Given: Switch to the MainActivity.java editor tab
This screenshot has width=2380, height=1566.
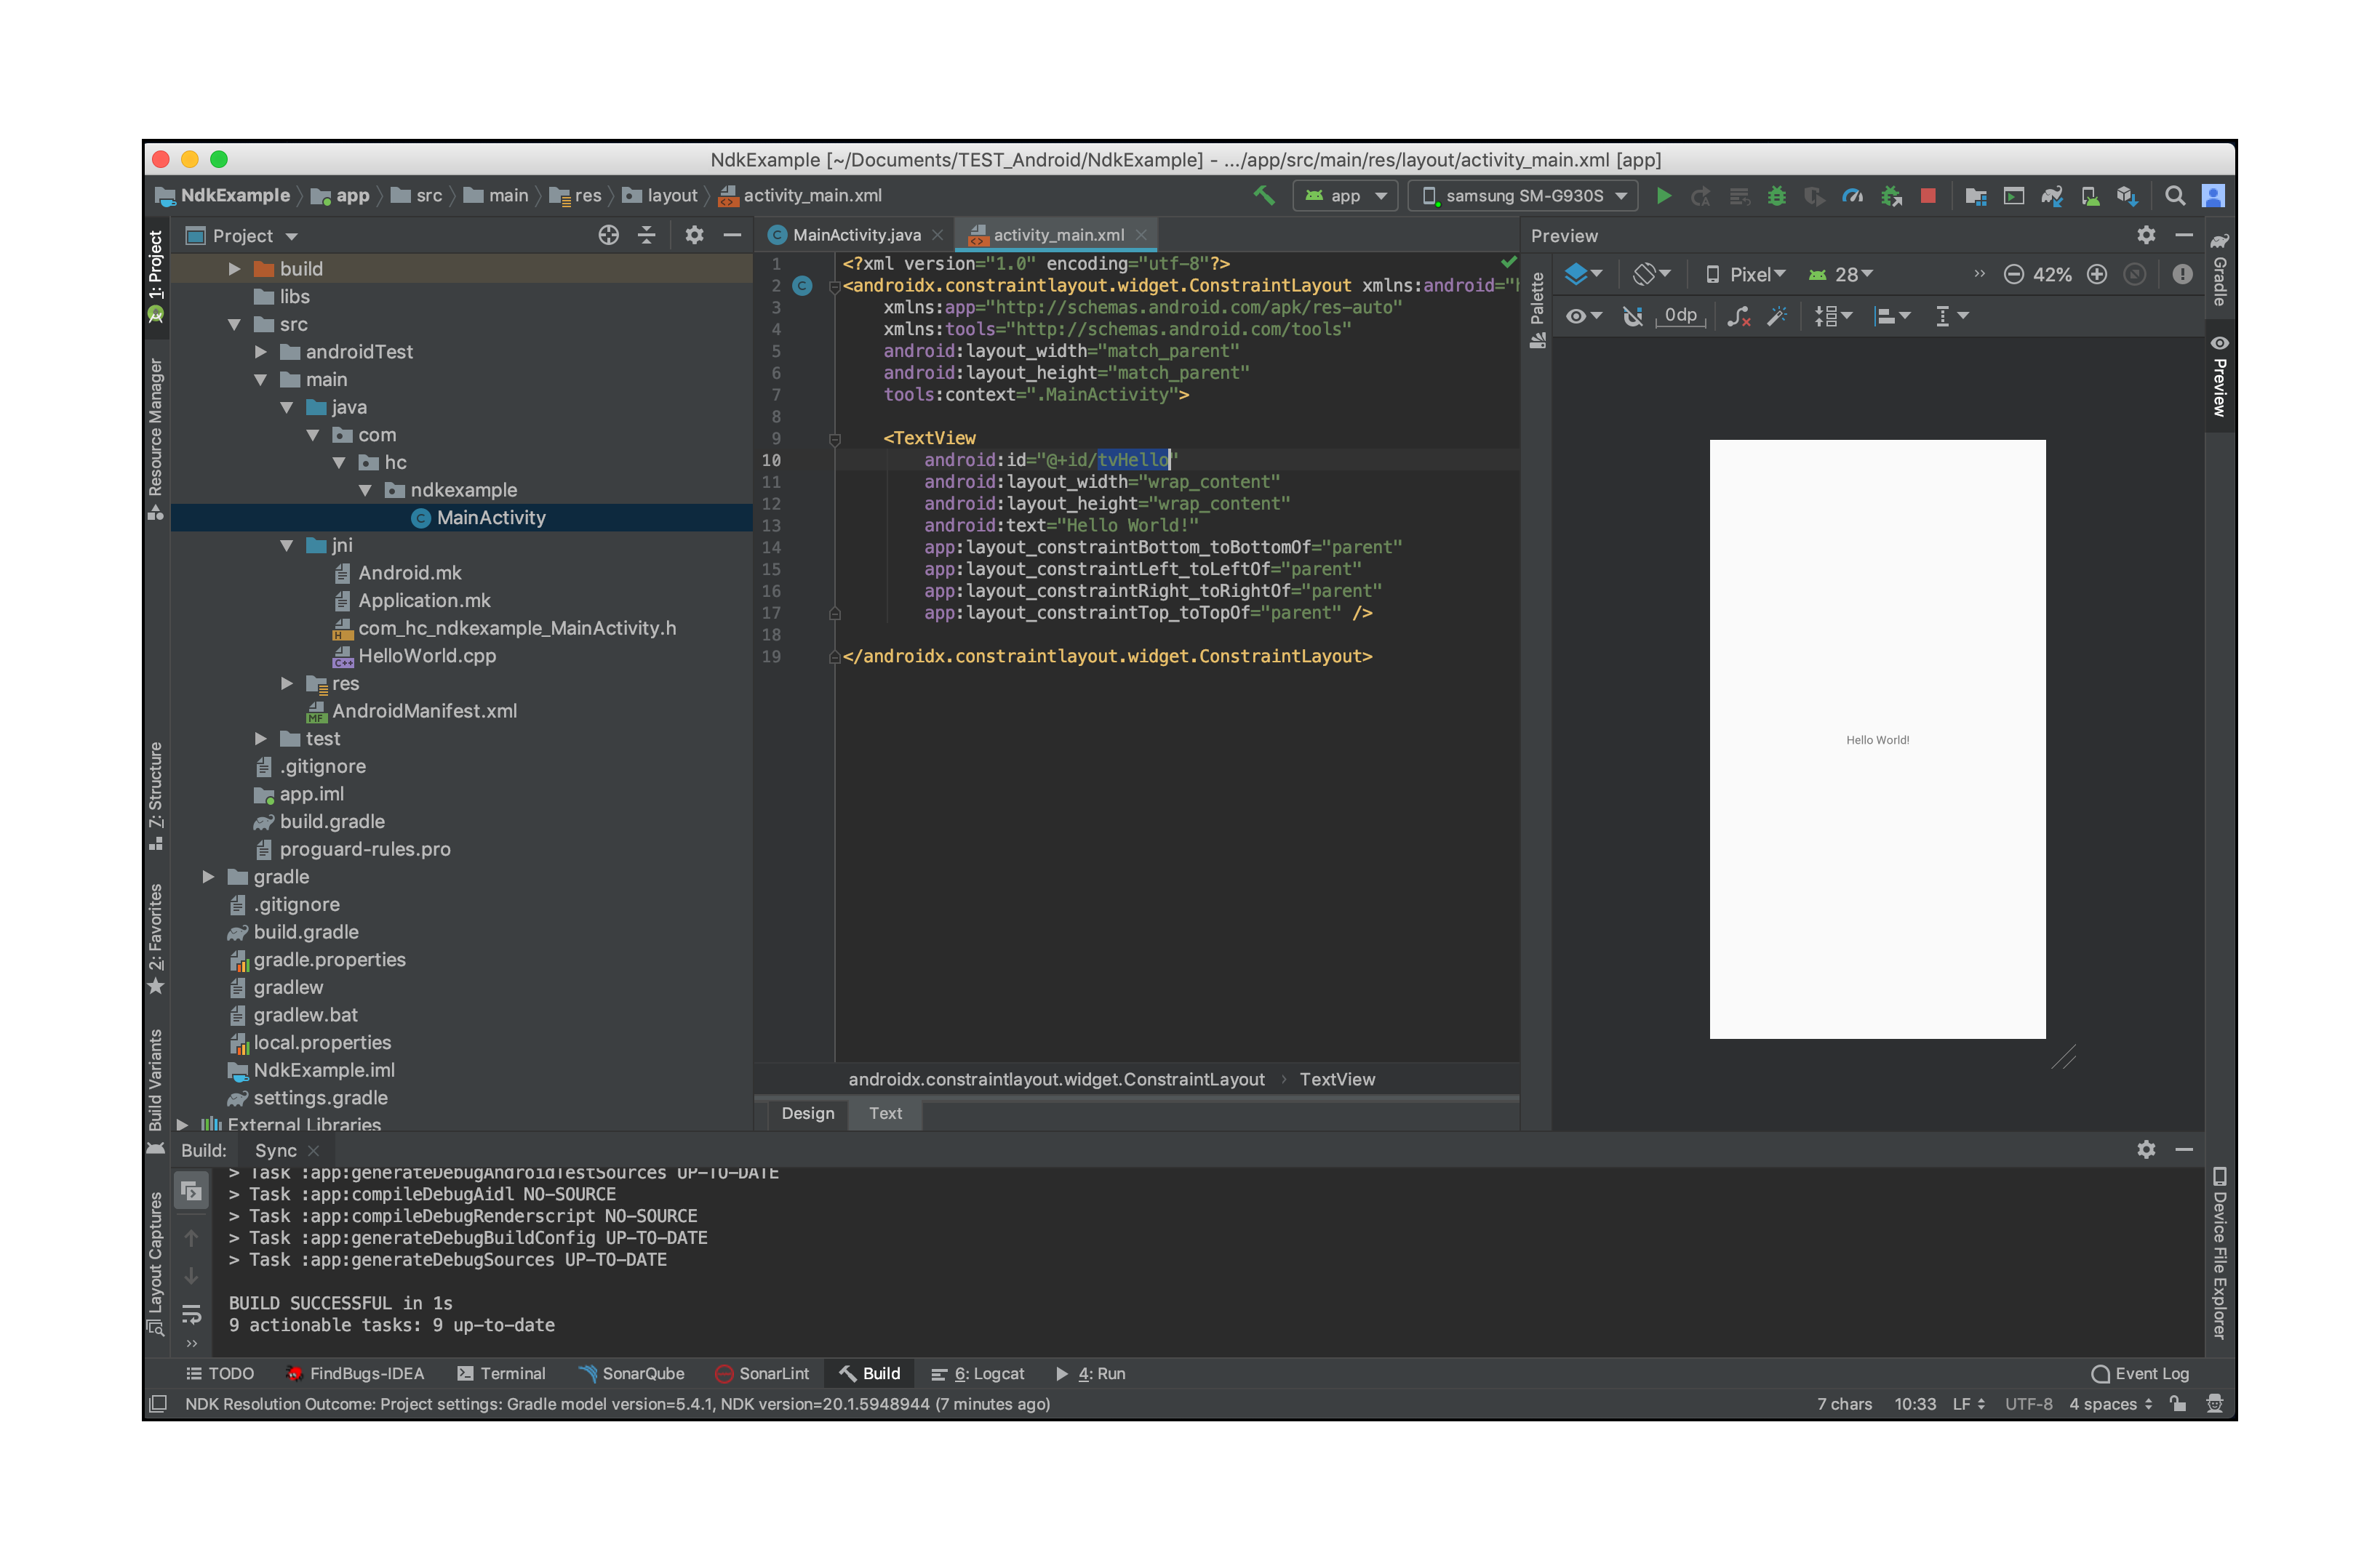Looking at the screenshot, I should pos(855,235).
